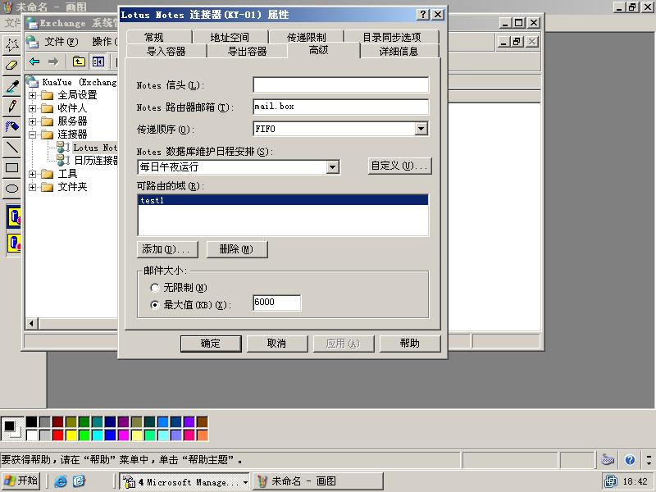
Task: Choose the Ellipse shape tool
Action: coord(11,189)
